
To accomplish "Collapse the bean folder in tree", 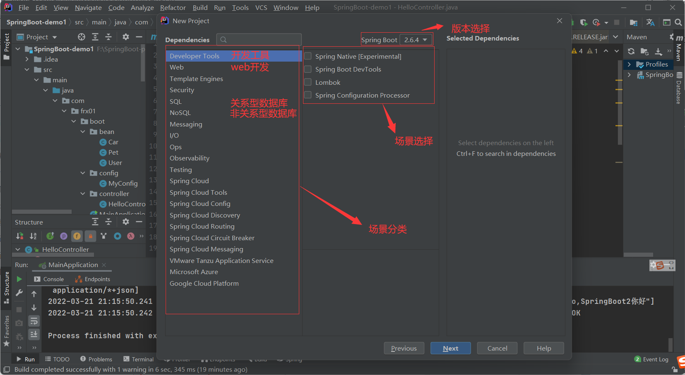I will point(83,131).
